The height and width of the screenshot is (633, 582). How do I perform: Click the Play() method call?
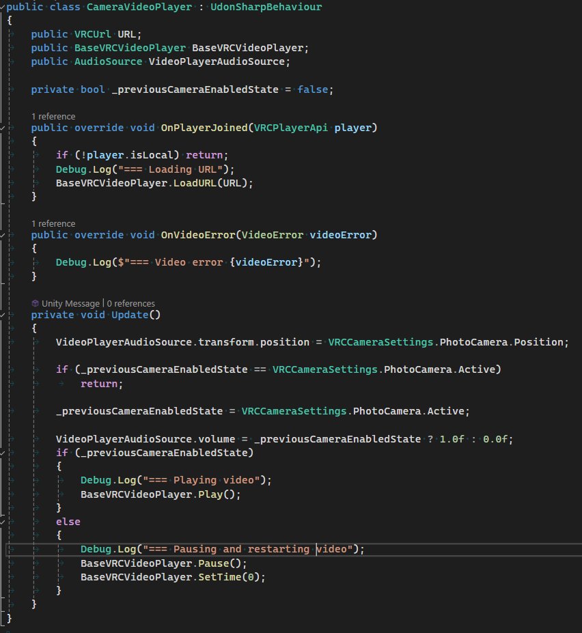[x=210, y=494]
